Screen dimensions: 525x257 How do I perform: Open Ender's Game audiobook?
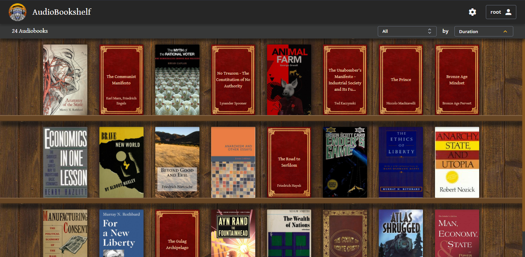click(x=345, y=162)
